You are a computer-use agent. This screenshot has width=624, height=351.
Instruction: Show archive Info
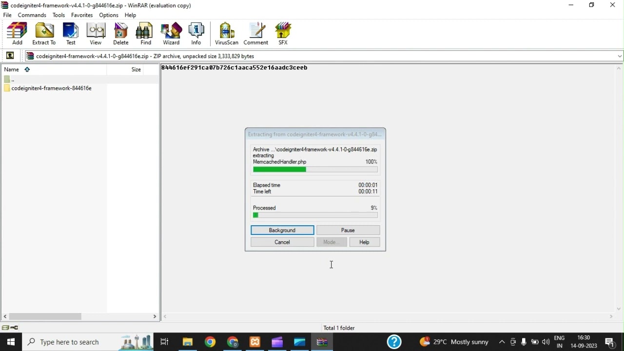tap(197, 34)
